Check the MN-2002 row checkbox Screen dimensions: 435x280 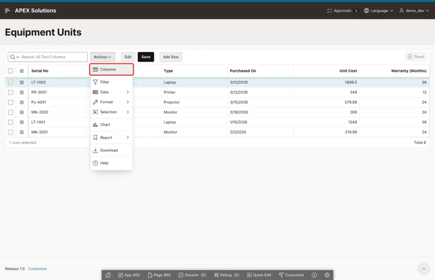tap(11, 112)
